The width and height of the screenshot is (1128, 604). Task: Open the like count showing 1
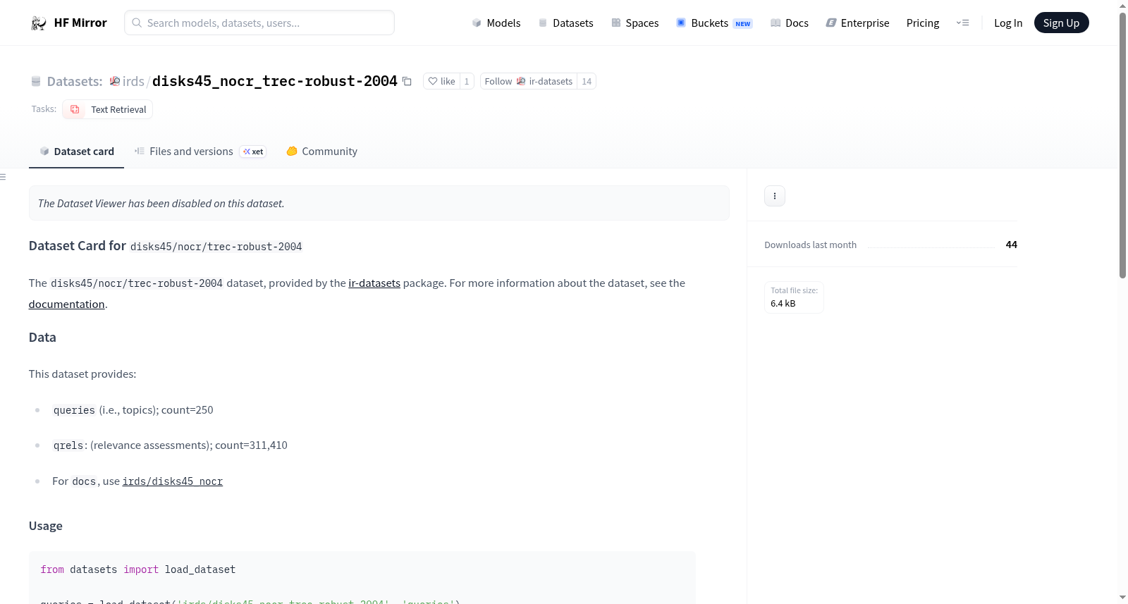(467, 81)
